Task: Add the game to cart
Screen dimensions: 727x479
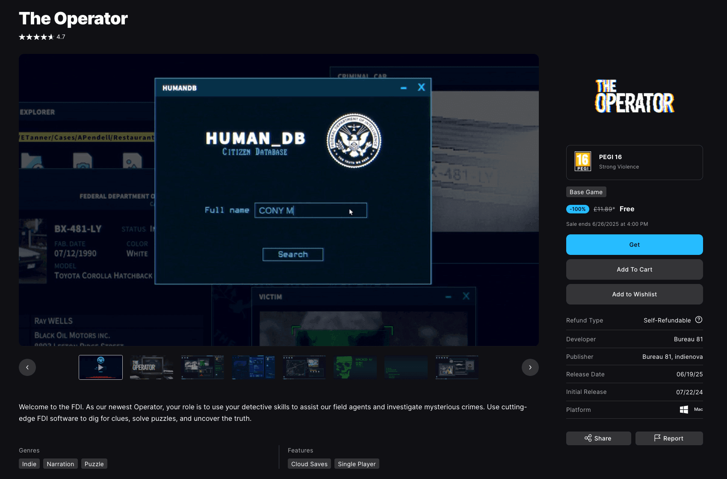Action: [634, 269]
